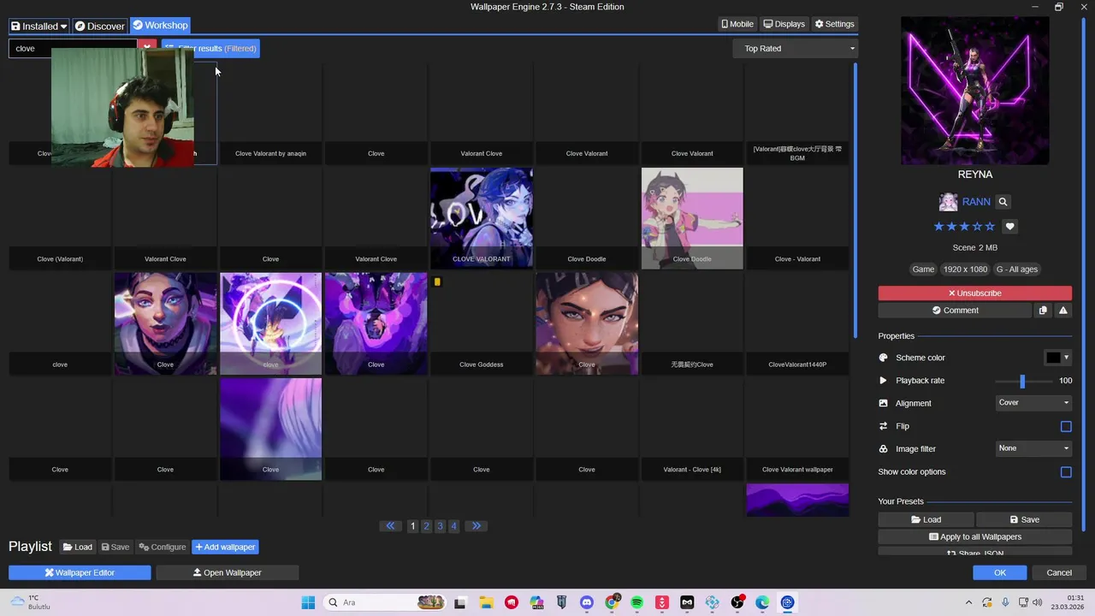Click the REYNA preview image
This screenshot has width=1095, height=616.
click(x=974, y=91)
